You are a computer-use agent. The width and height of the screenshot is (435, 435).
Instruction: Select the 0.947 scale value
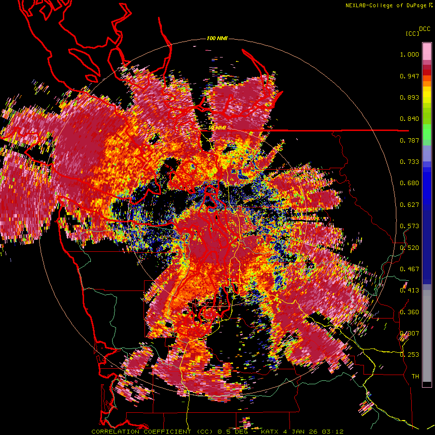(x=409, y=76)
